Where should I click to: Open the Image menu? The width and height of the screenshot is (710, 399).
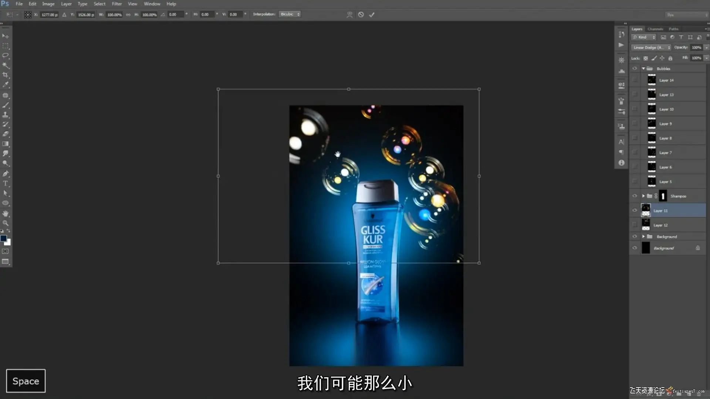pos(48,4)
